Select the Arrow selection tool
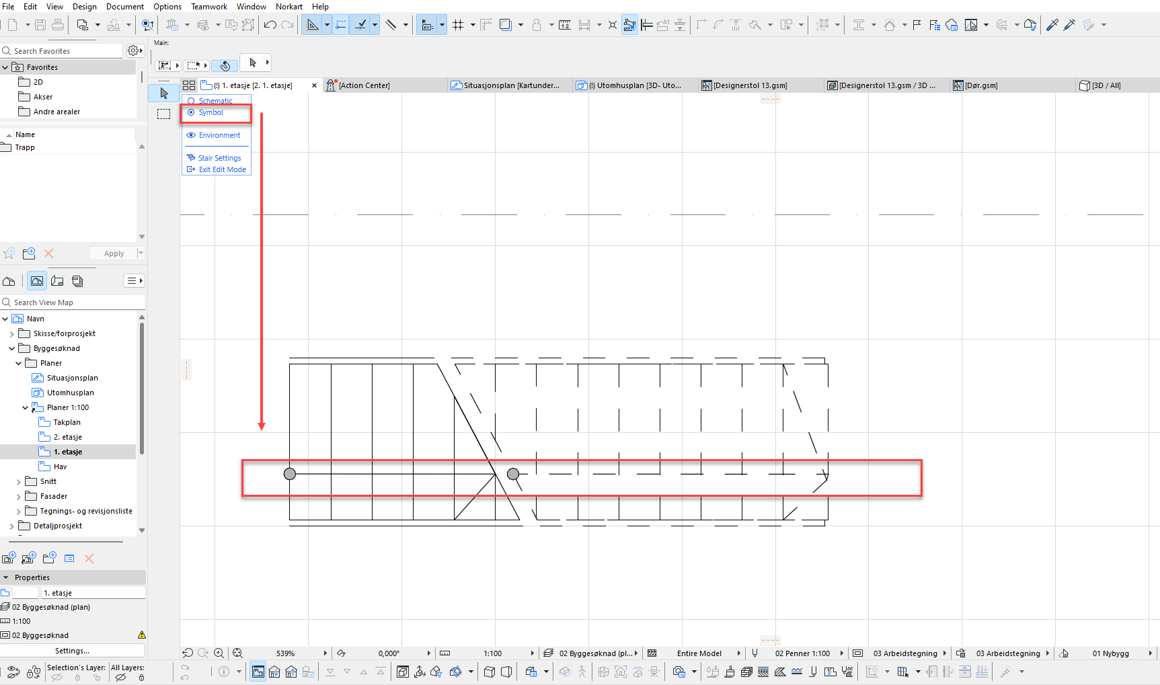The width and height of the screenshot is (1160, 685). point(164,93)
